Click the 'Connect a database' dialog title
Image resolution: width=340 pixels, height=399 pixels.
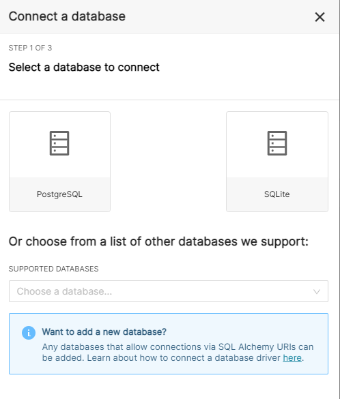pos(67,16)
